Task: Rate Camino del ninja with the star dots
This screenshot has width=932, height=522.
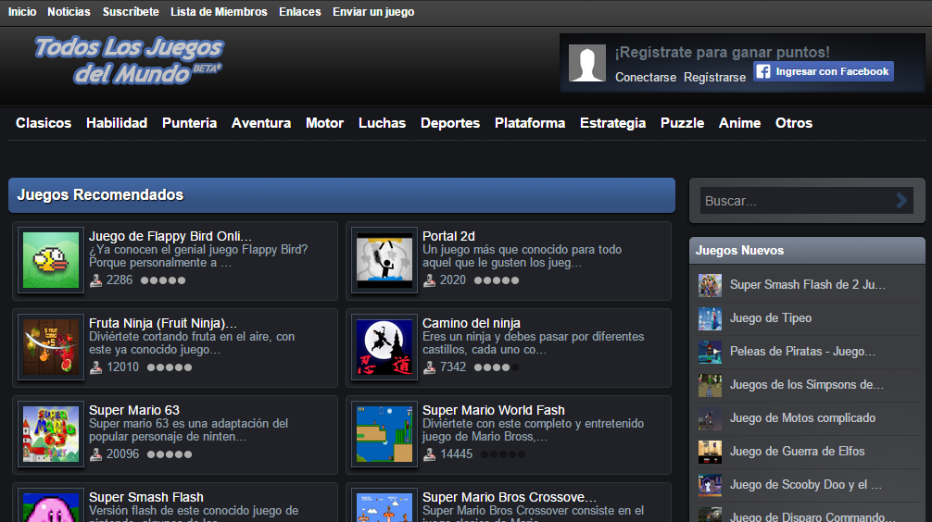Action: pos(496,367)
